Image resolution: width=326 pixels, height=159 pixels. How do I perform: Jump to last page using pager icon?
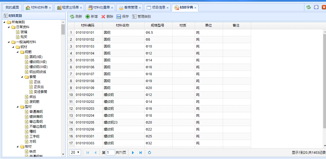141,153
